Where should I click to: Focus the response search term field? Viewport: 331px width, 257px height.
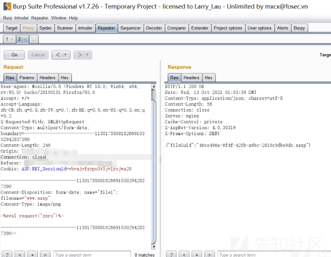click(x=274, y=255)
